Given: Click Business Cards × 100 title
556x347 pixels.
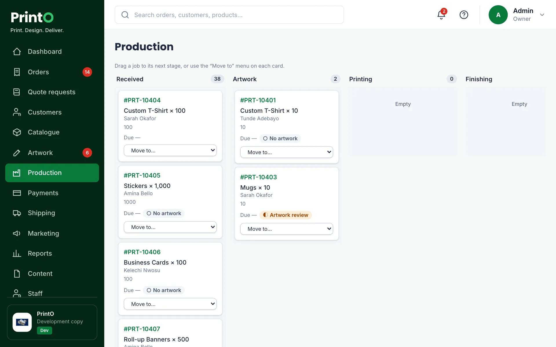Looking at the screenshot, I should pyautogui.click(x=155, y=263).
